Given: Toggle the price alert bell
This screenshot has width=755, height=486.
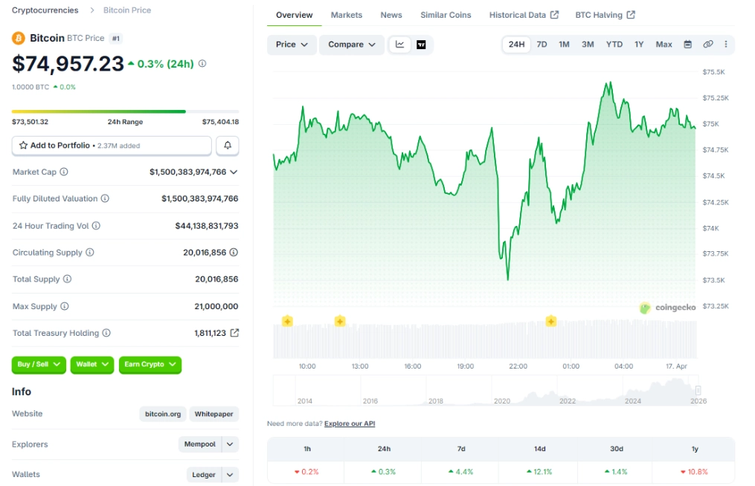Looking at the screenshot, I should pos(227,145).
